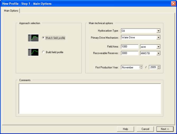177x134 pixels.
Task: Open the Field Area unit dropdown (acre)
Action: [x=158, y=47]
